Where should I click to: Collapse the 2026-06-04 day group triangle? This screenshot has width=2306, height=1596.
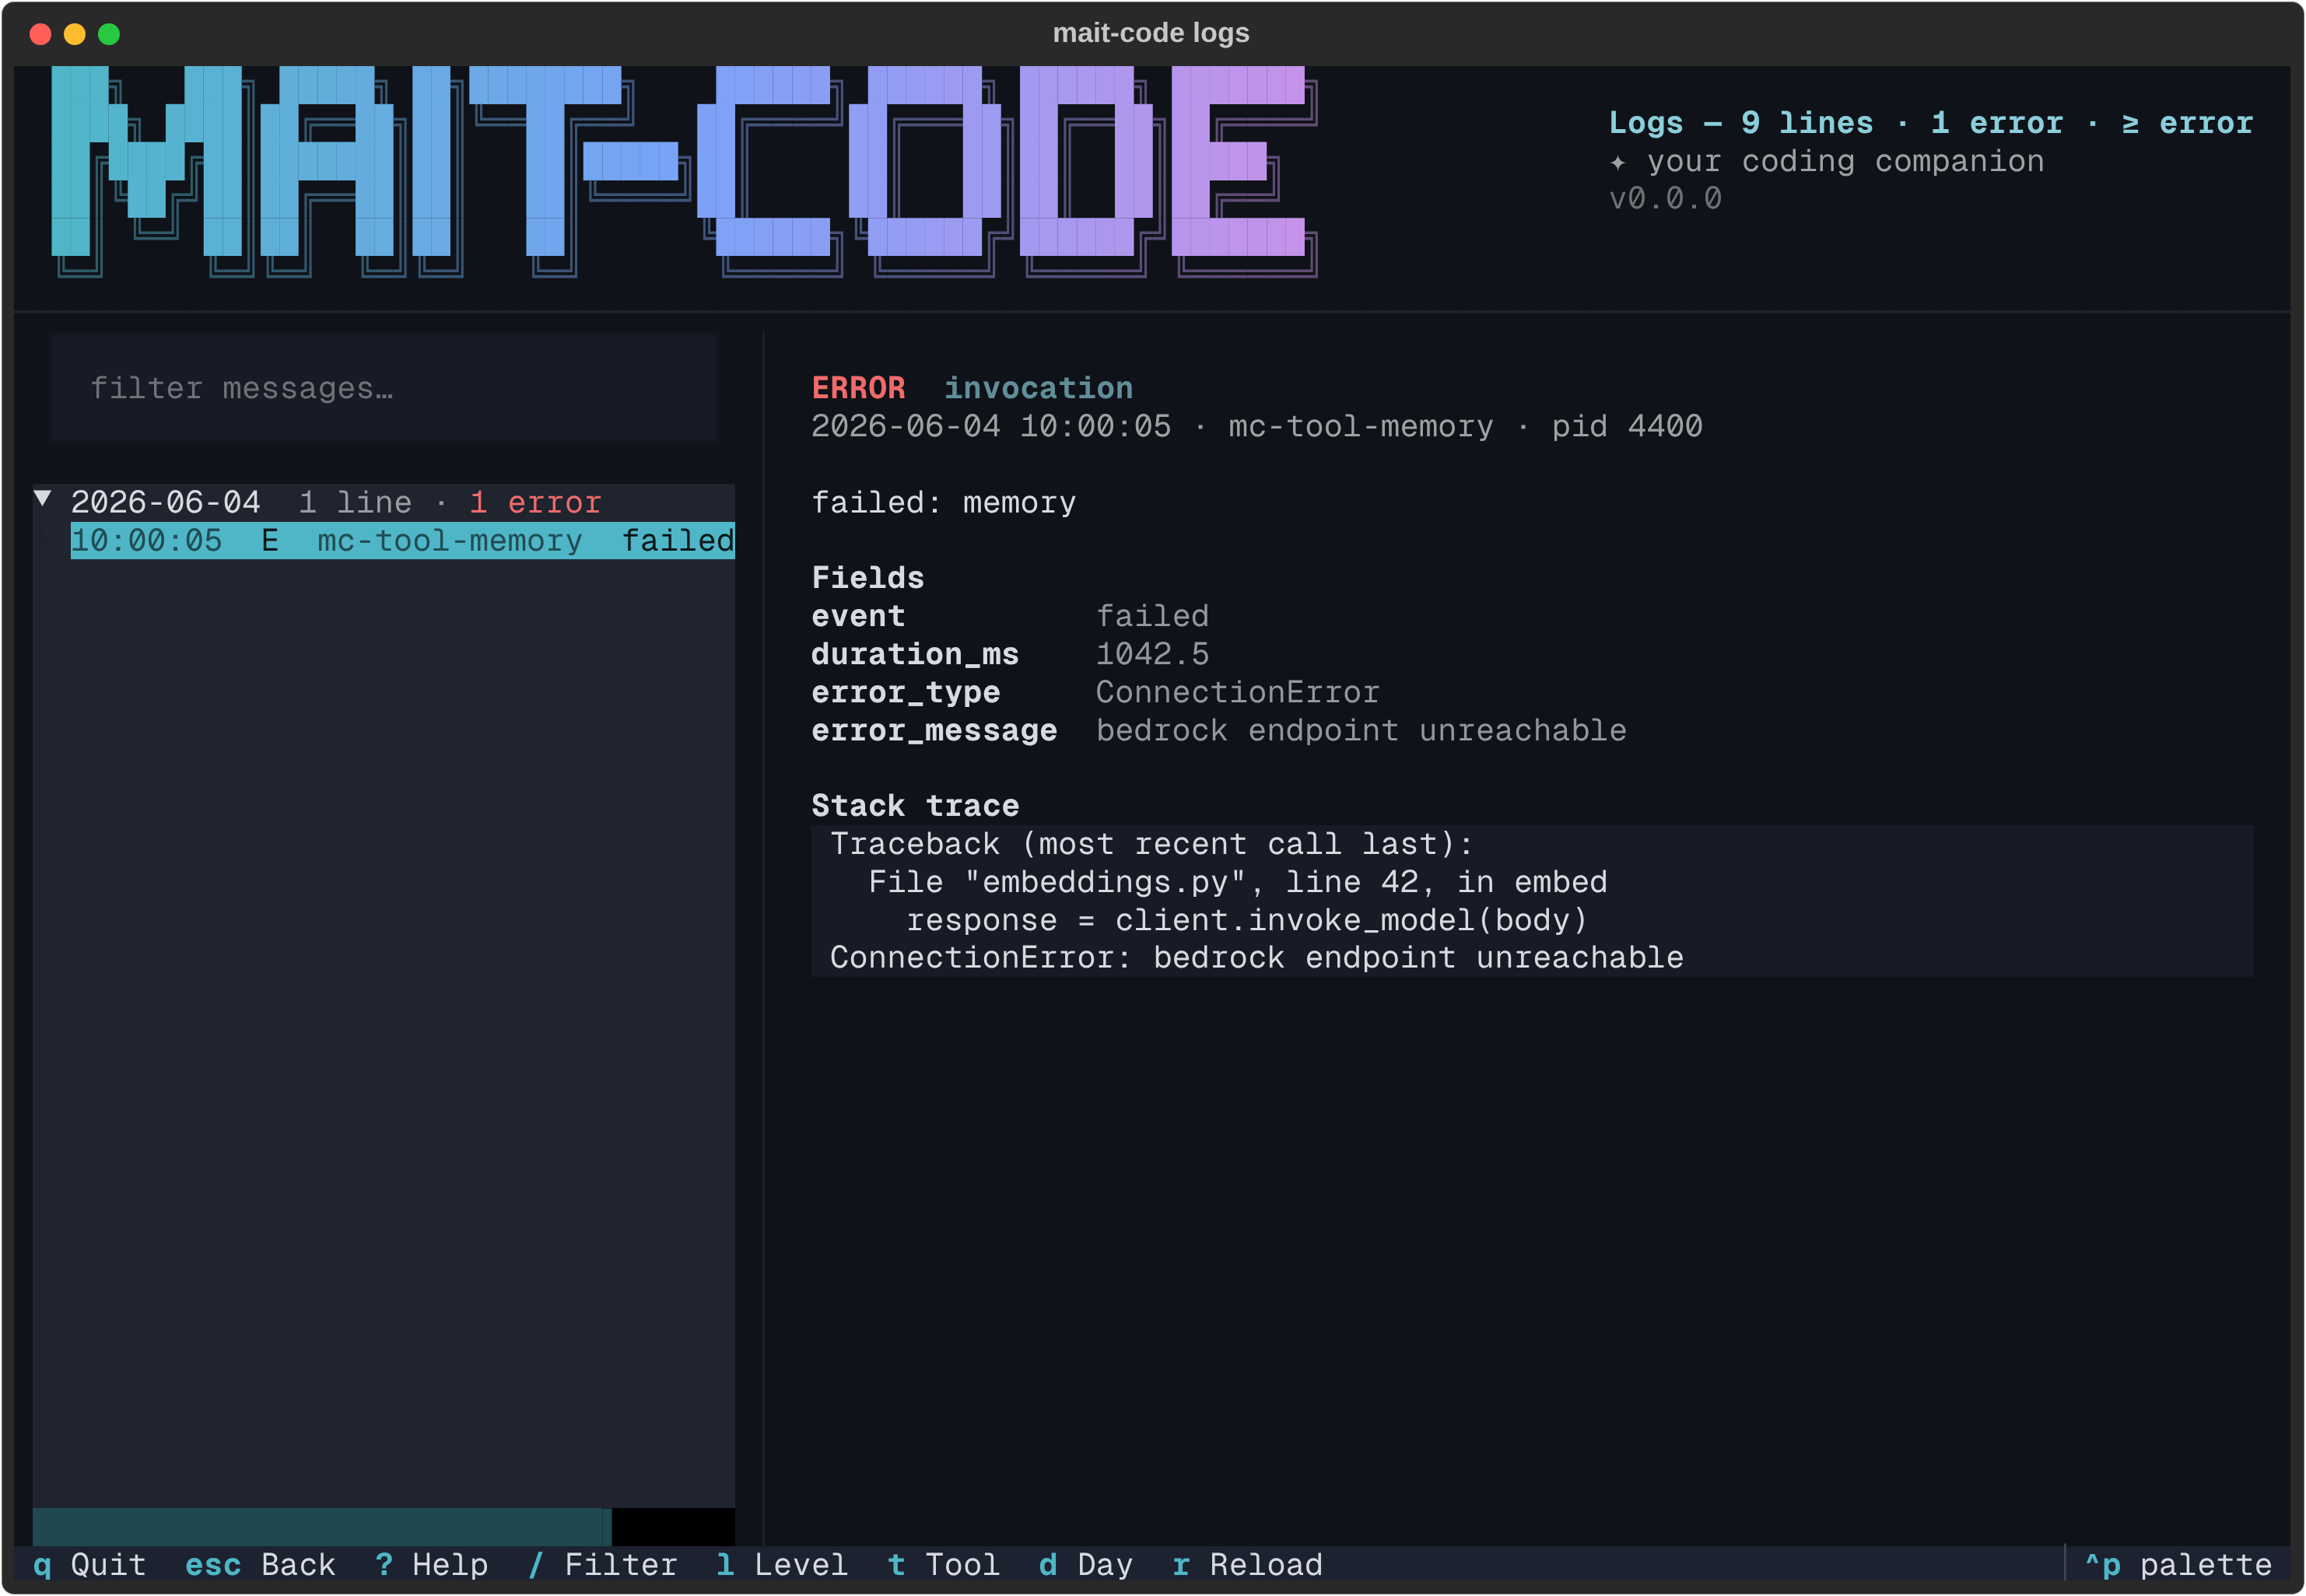point(43,499)
